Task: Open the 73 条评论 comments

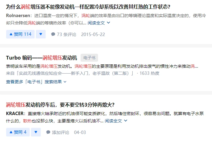Action: point(64,34)
